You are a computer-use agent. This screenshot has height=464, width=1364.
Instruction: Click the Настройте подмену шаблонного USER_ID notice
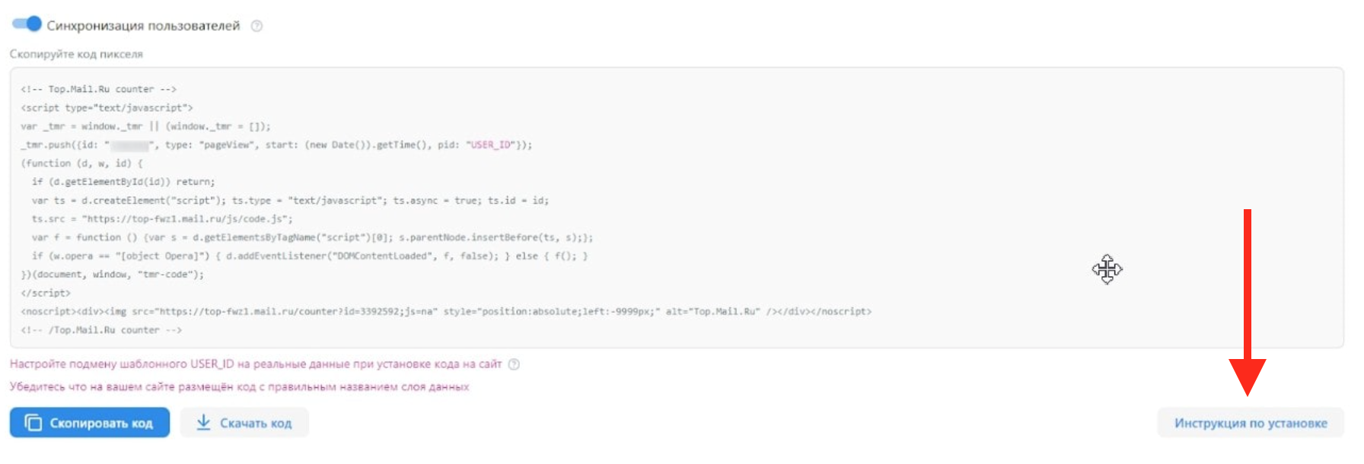point(256,364)
